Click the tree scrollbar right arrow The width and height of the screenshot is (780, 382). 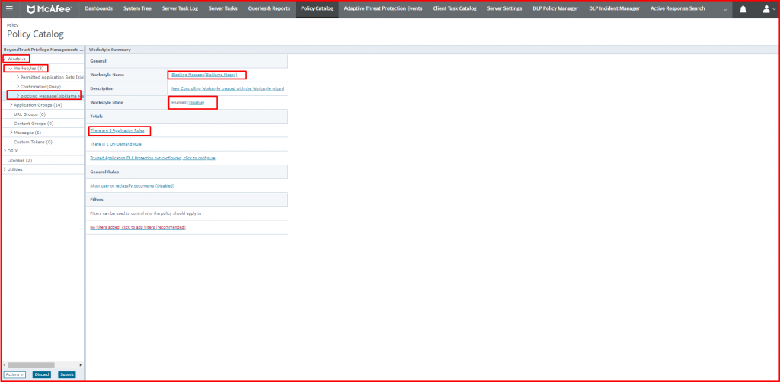coord(81,365)
